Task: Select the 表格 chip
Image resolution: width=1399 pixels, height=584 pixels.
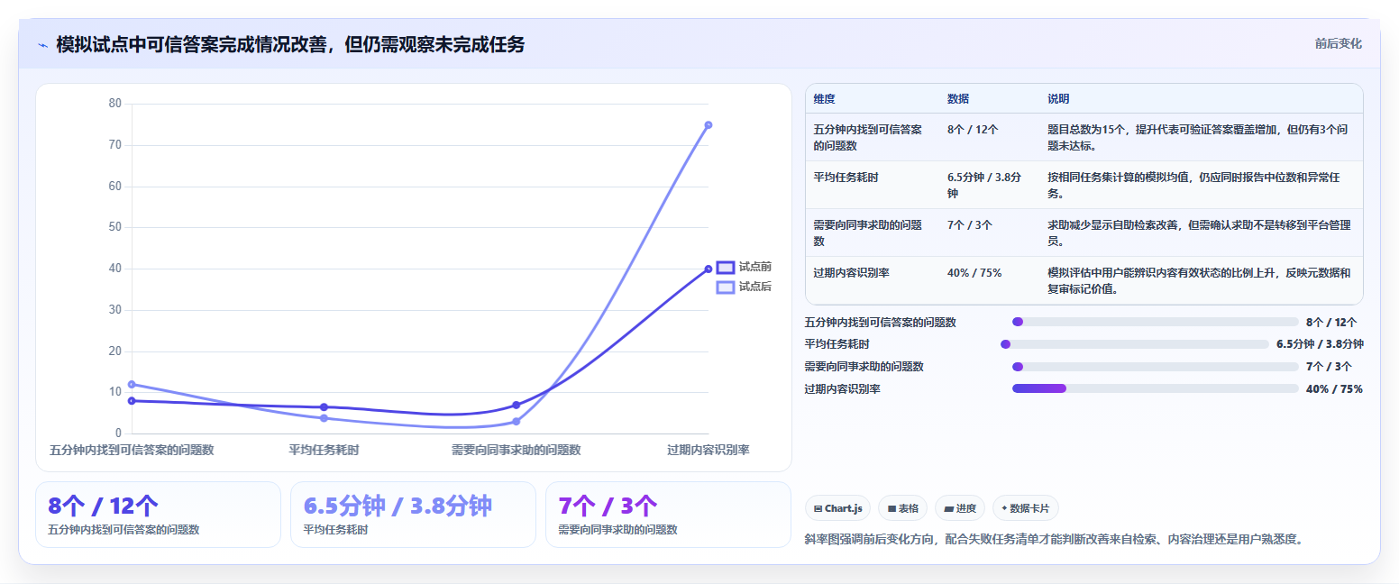Action: point(902,508)
